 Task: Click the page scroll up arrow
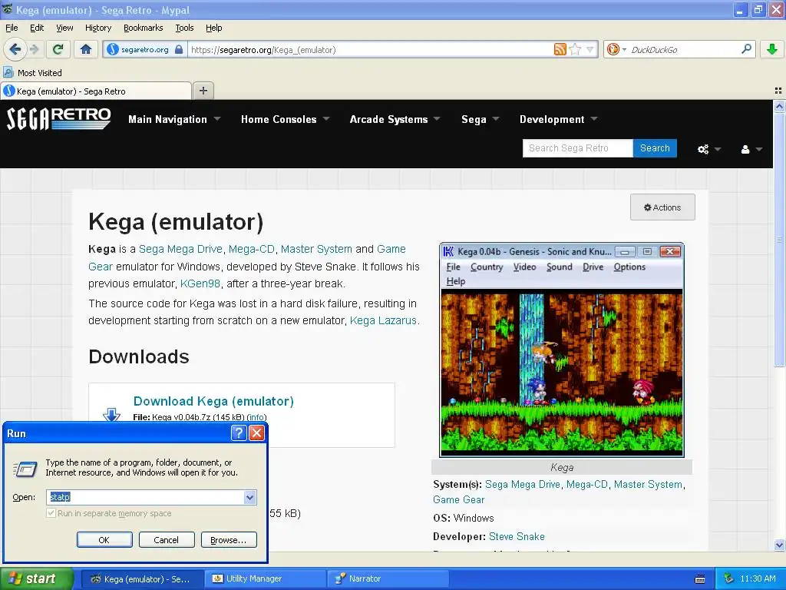click(779, 106)
